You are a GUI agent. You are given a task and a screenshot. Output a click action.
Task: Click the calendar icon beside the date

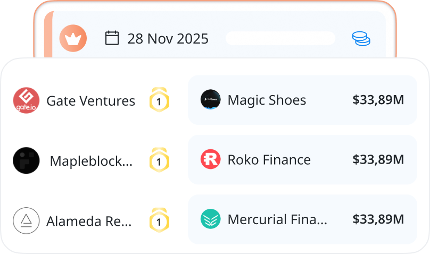(112, 38)
